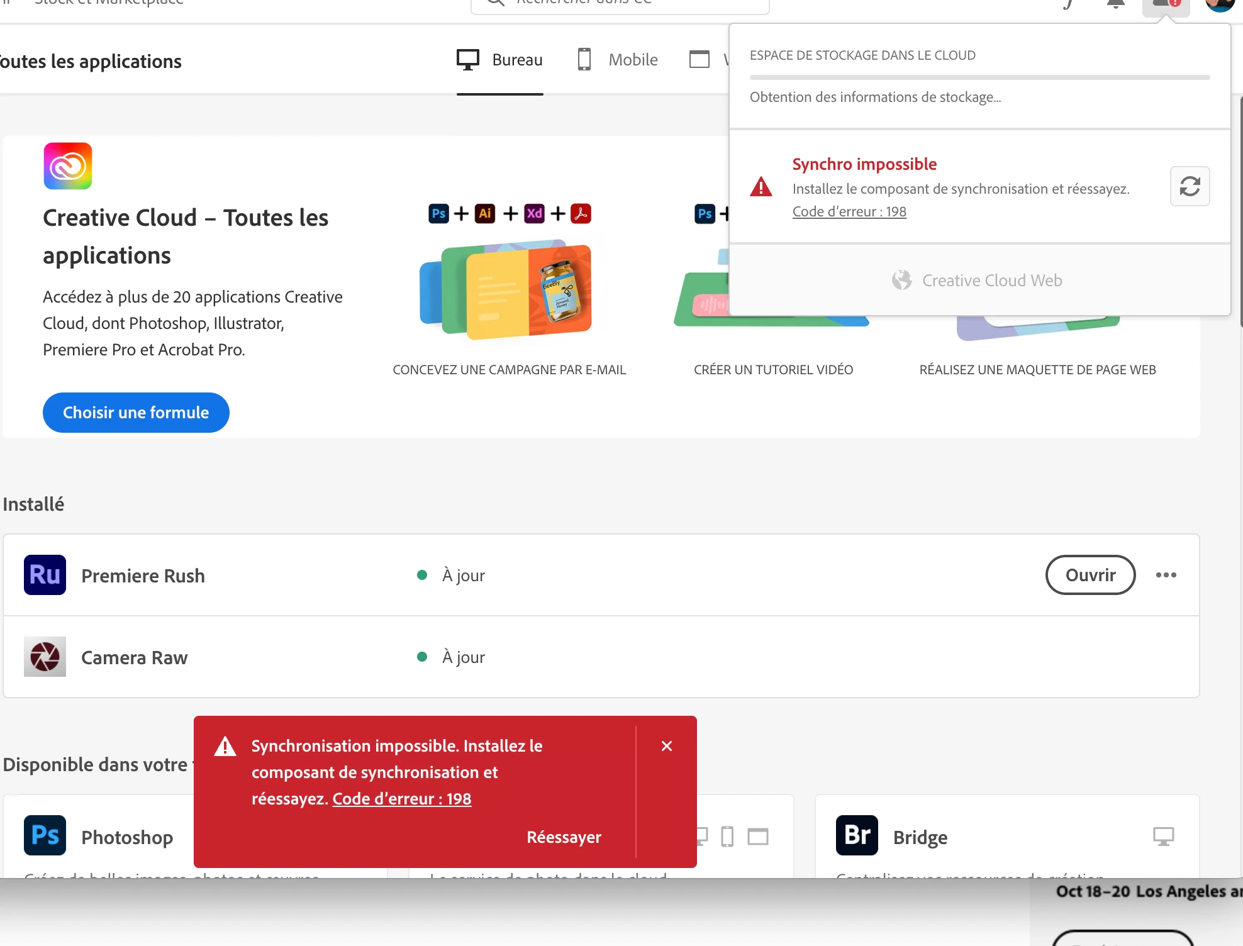Click the Bridge app icon
1243x946 pixels.
pyautogui.click(x=857, y=835)
